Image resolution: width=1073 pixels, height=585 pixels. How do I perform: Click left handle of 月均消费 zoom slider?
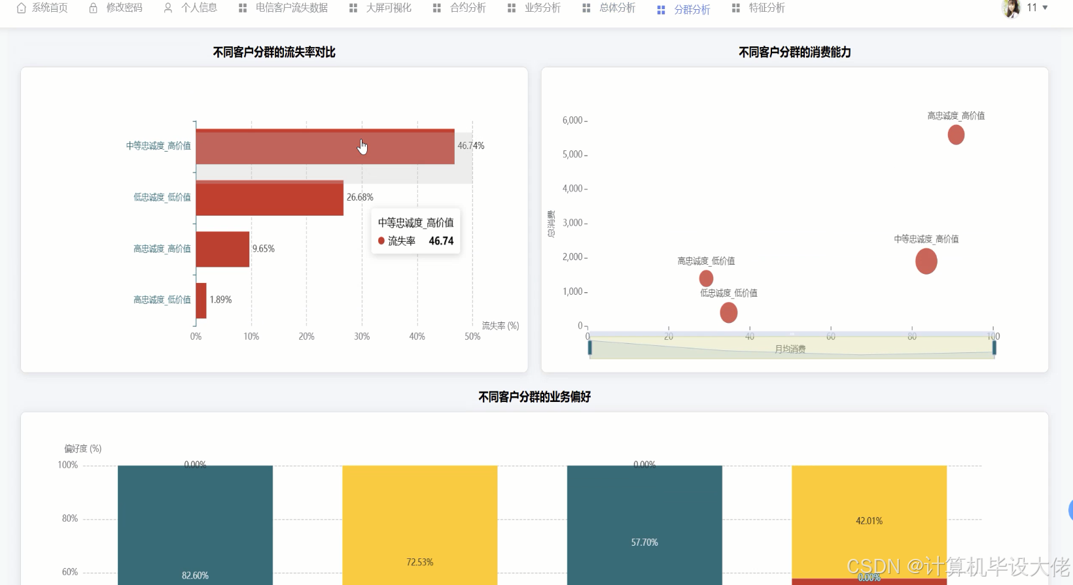point(589,347)
